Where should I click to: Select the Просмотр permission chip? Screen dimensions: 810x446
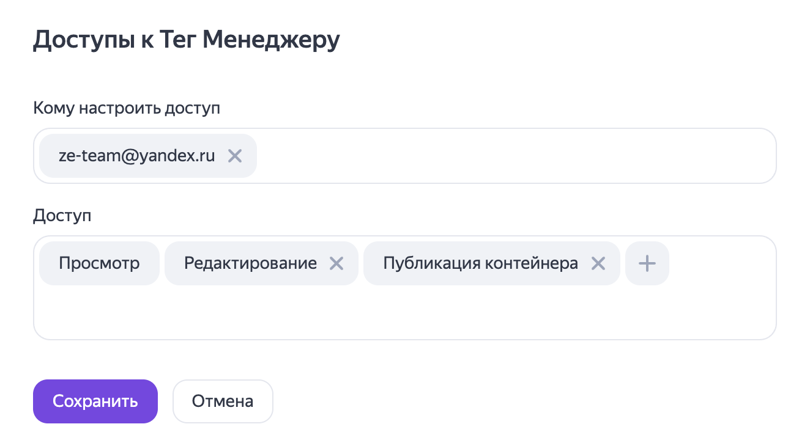[99, 263]
